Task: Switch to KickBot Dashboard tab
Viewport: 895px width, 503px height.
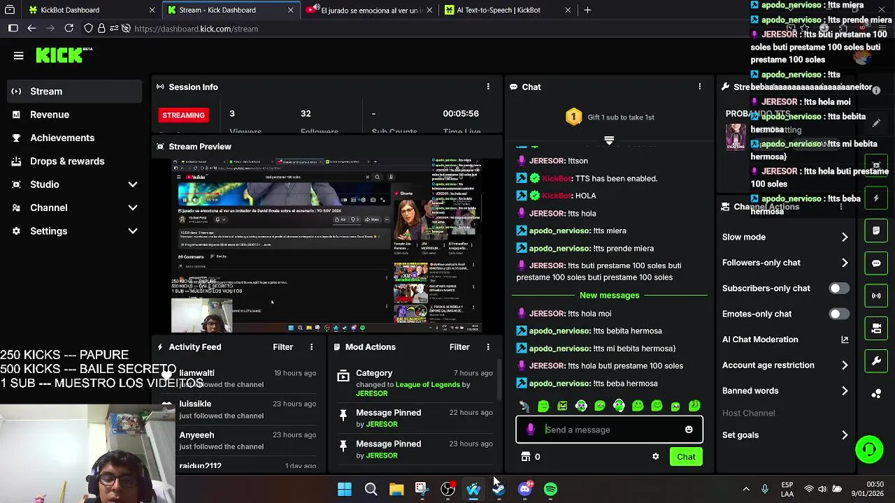Action: click(x=91, y=10)
